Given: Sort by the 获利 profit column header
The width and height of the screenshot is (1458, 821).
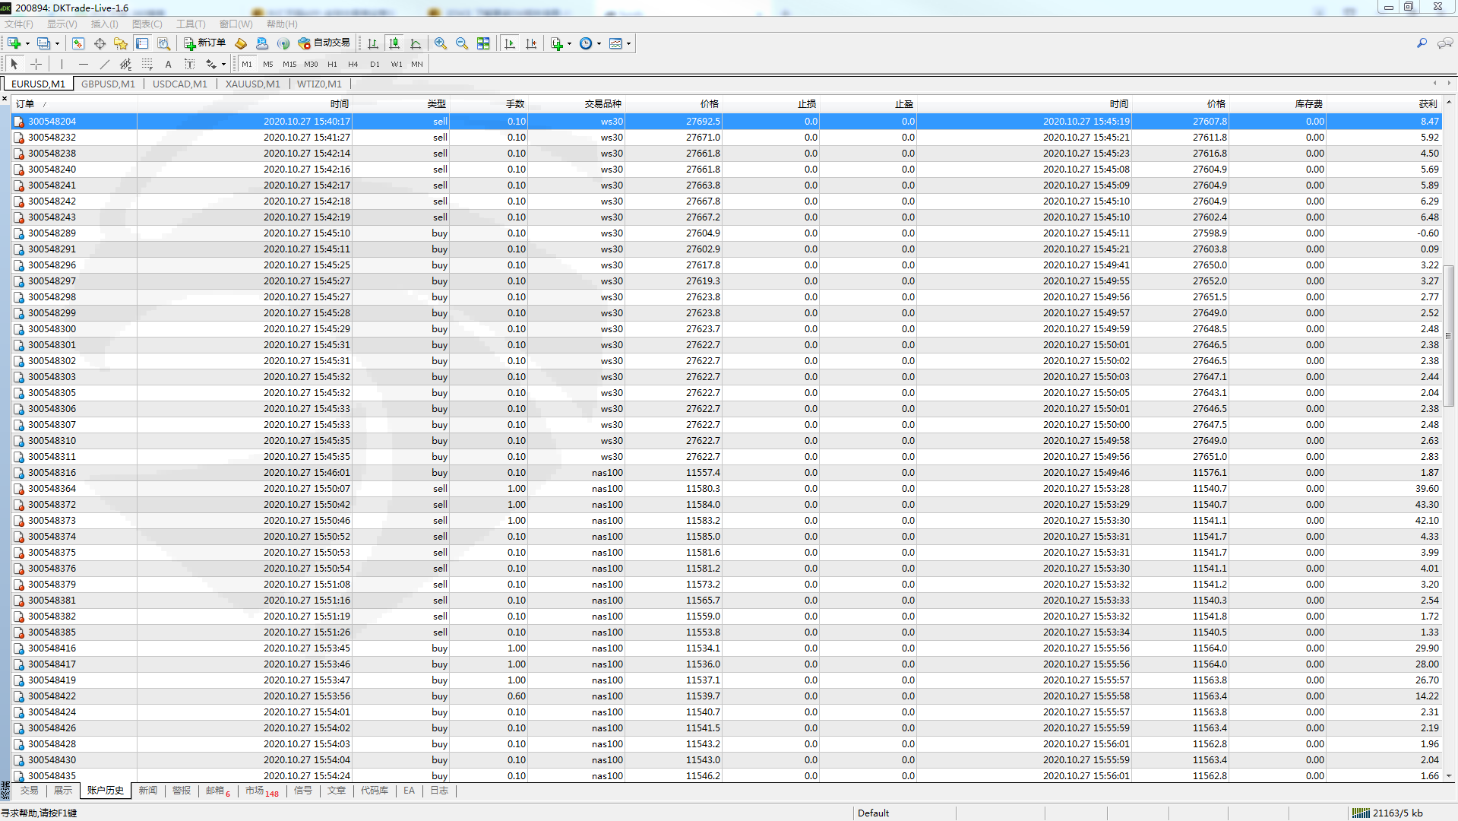Looking at the screenshot, I should (1427, 104).
